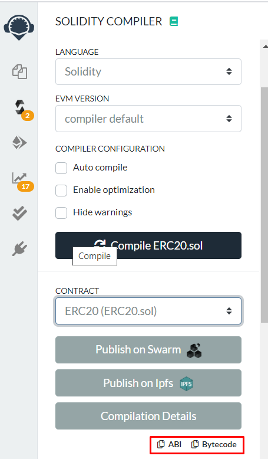Open the Remix home logo icon
This screenshot has height=459, width=268.
point(19,28)
